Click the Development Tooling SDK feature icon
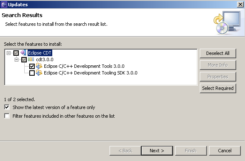Screen dimensions: 245x161 coord(39,73)
